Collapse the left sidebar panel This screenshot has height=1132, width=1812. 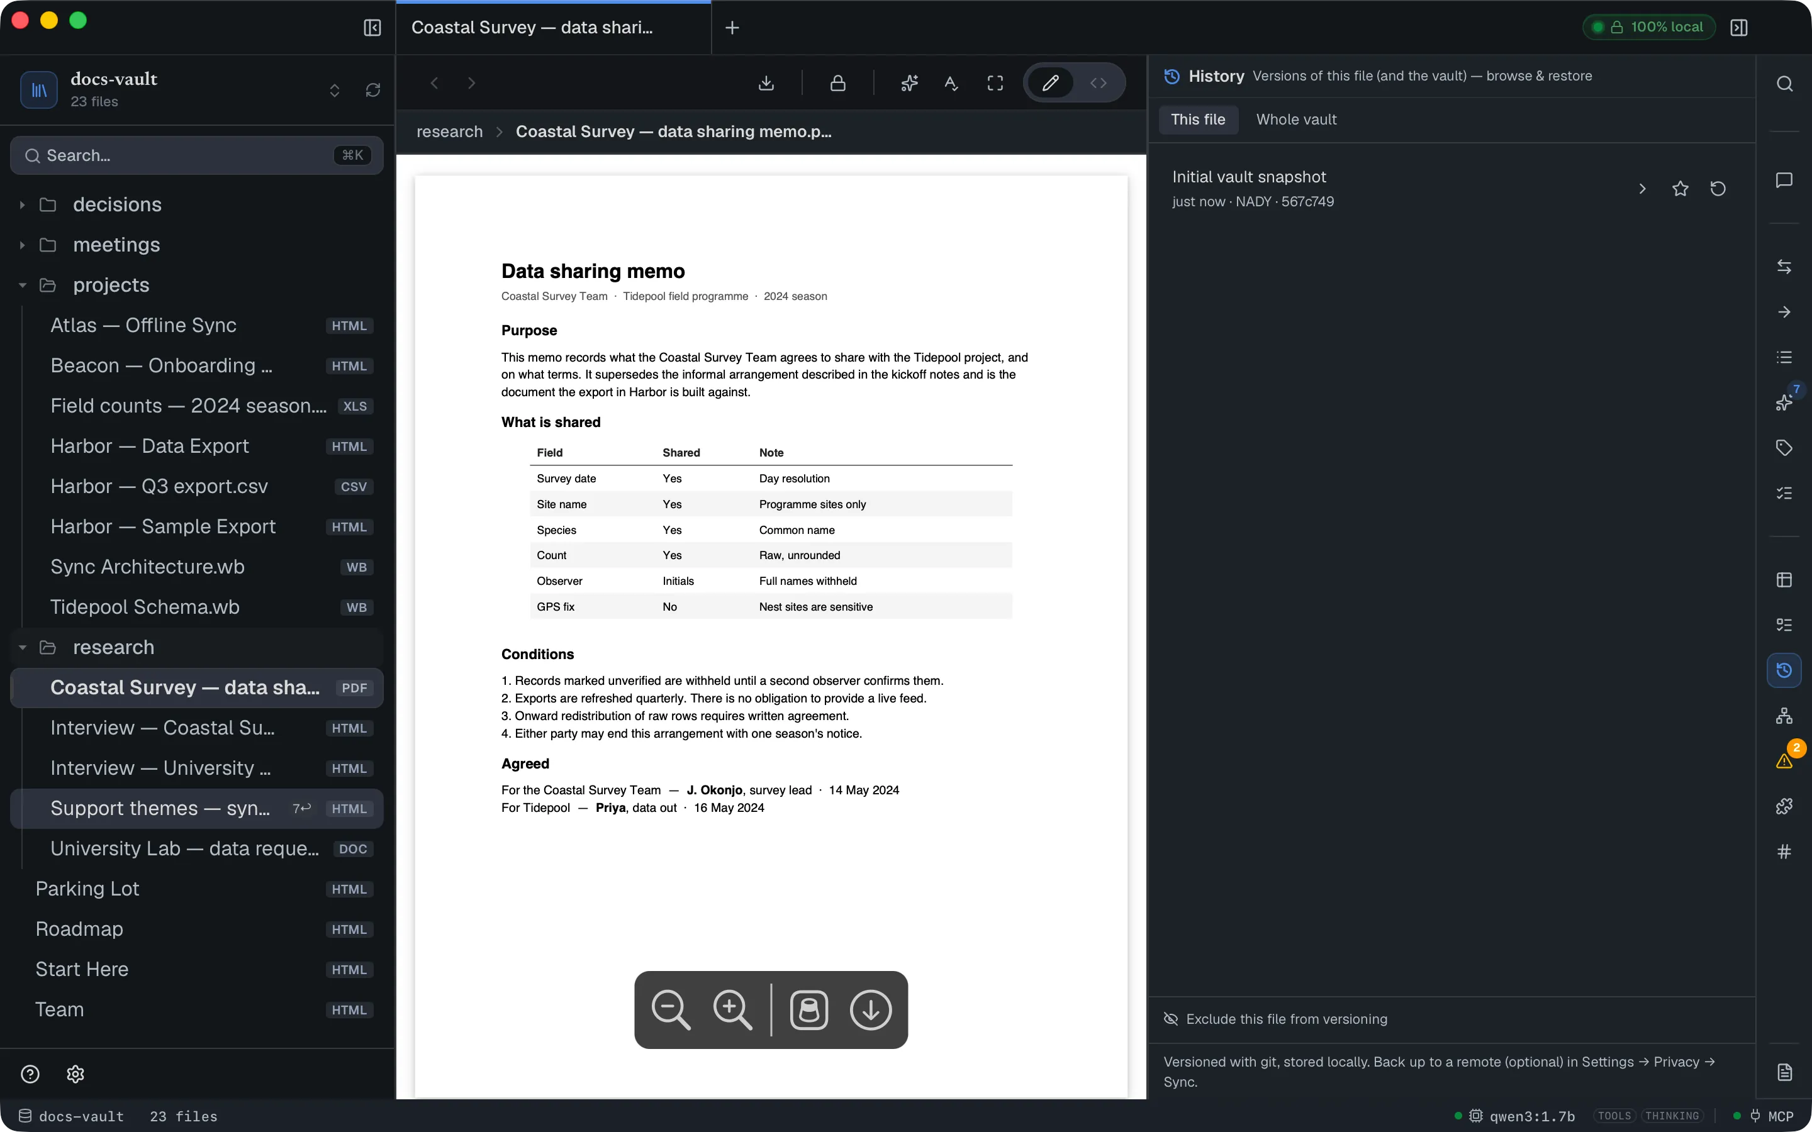pyautogui.click(x=372, y=28)
